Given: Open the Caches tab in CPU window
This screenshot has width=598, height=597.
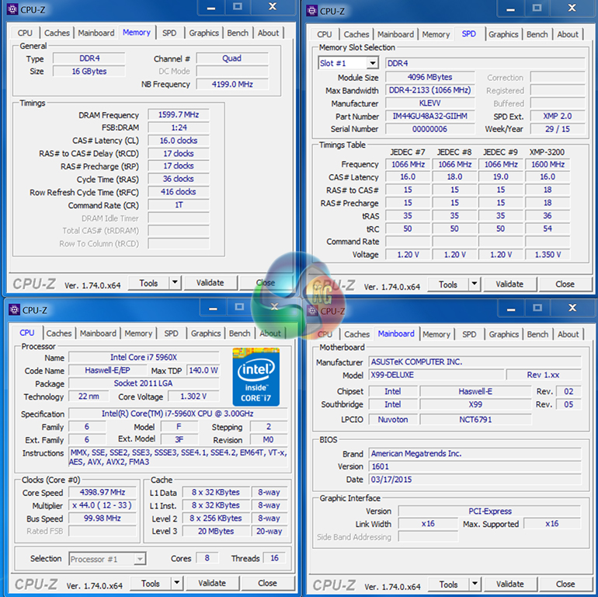Looking at the screenshot, I should point(59,333).
